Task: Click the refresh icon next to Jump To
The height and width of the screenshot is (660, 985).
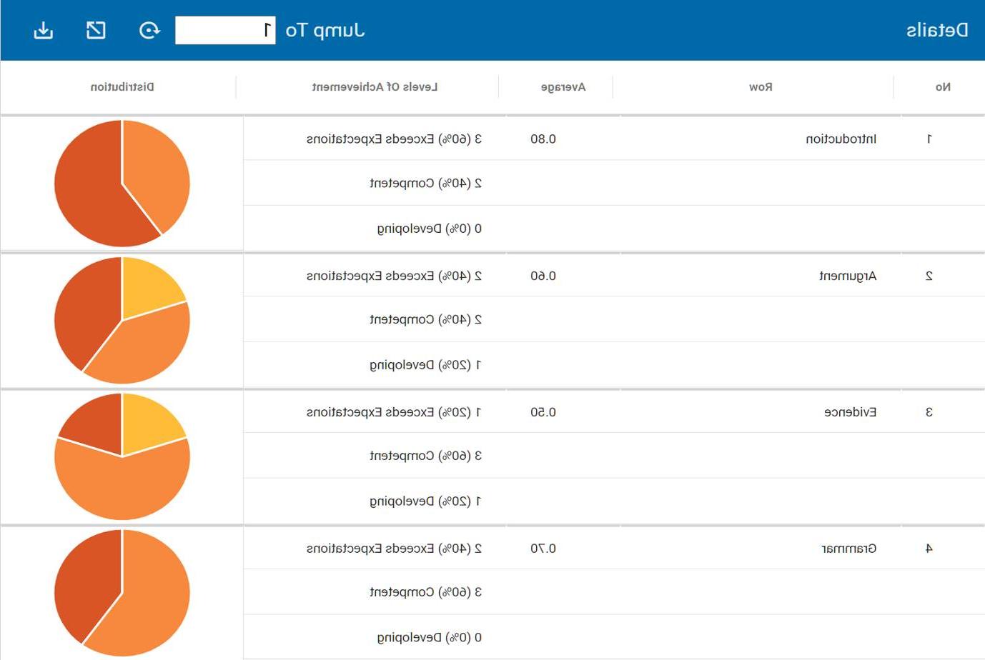Action: point(149,31)
